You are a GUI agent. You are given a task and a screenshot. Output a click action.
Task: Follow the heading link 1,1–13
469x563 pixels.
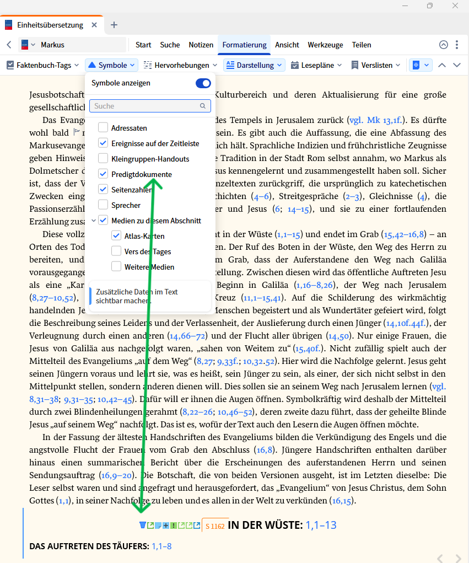click(x=321, y=526)
